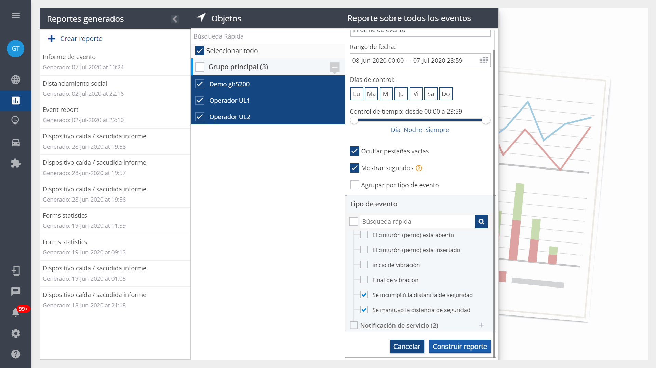Check El cinturón (perno) esta abierto
This screenshot has height=368, width=656.
[x=364, y=235]
